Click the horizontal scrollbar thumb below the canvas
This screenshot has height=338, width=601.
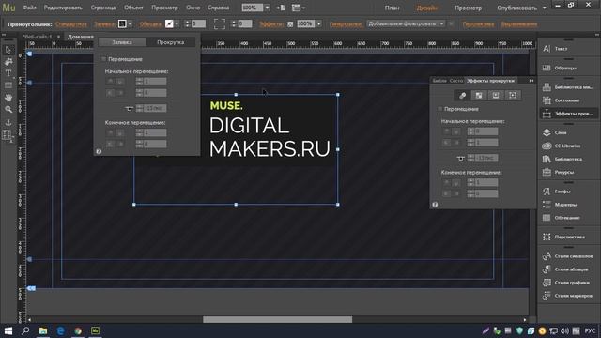277,319
